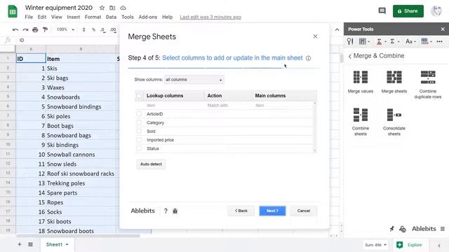Collapse the toolbar with up chevron
Image resolution: width=449 pixels, height=252 pixels.
337,29
